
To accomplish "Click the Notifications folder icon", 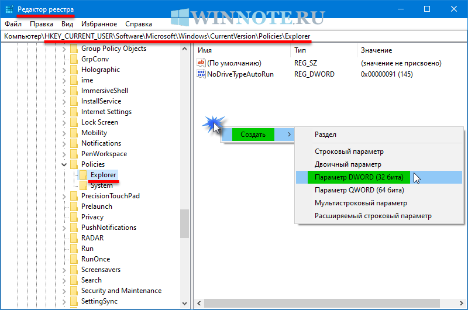I will 74,143.
